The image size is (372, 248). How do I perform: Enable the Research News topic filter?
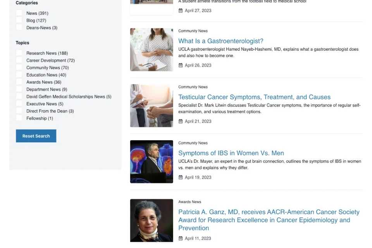pyautogui.click(x=19, y=53)
